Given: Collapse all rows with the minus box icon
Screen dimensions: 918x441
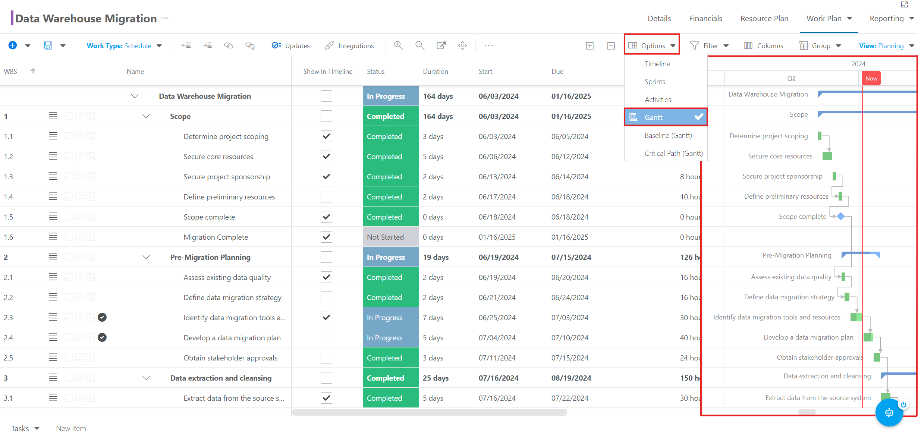Looking at the screenshot, I should (x=611, y=46).
